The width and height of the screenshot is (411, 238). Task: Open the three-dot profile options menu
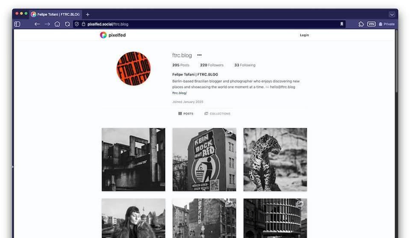[200, 55]
